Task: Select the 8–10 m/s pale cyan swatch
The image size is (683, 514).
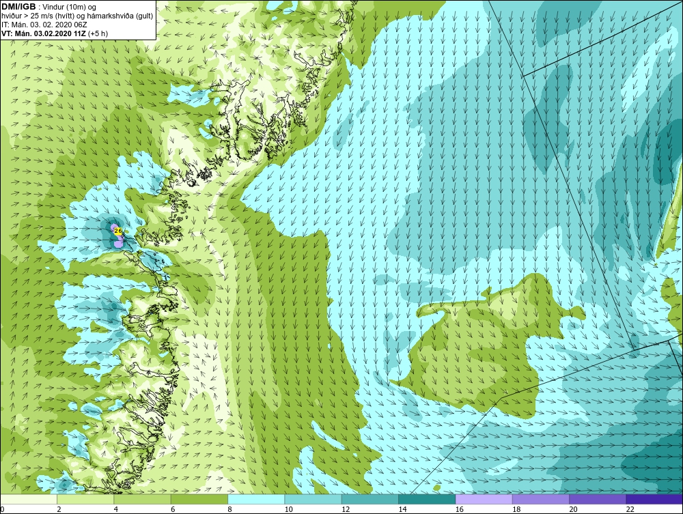Action: pos(256,499)
